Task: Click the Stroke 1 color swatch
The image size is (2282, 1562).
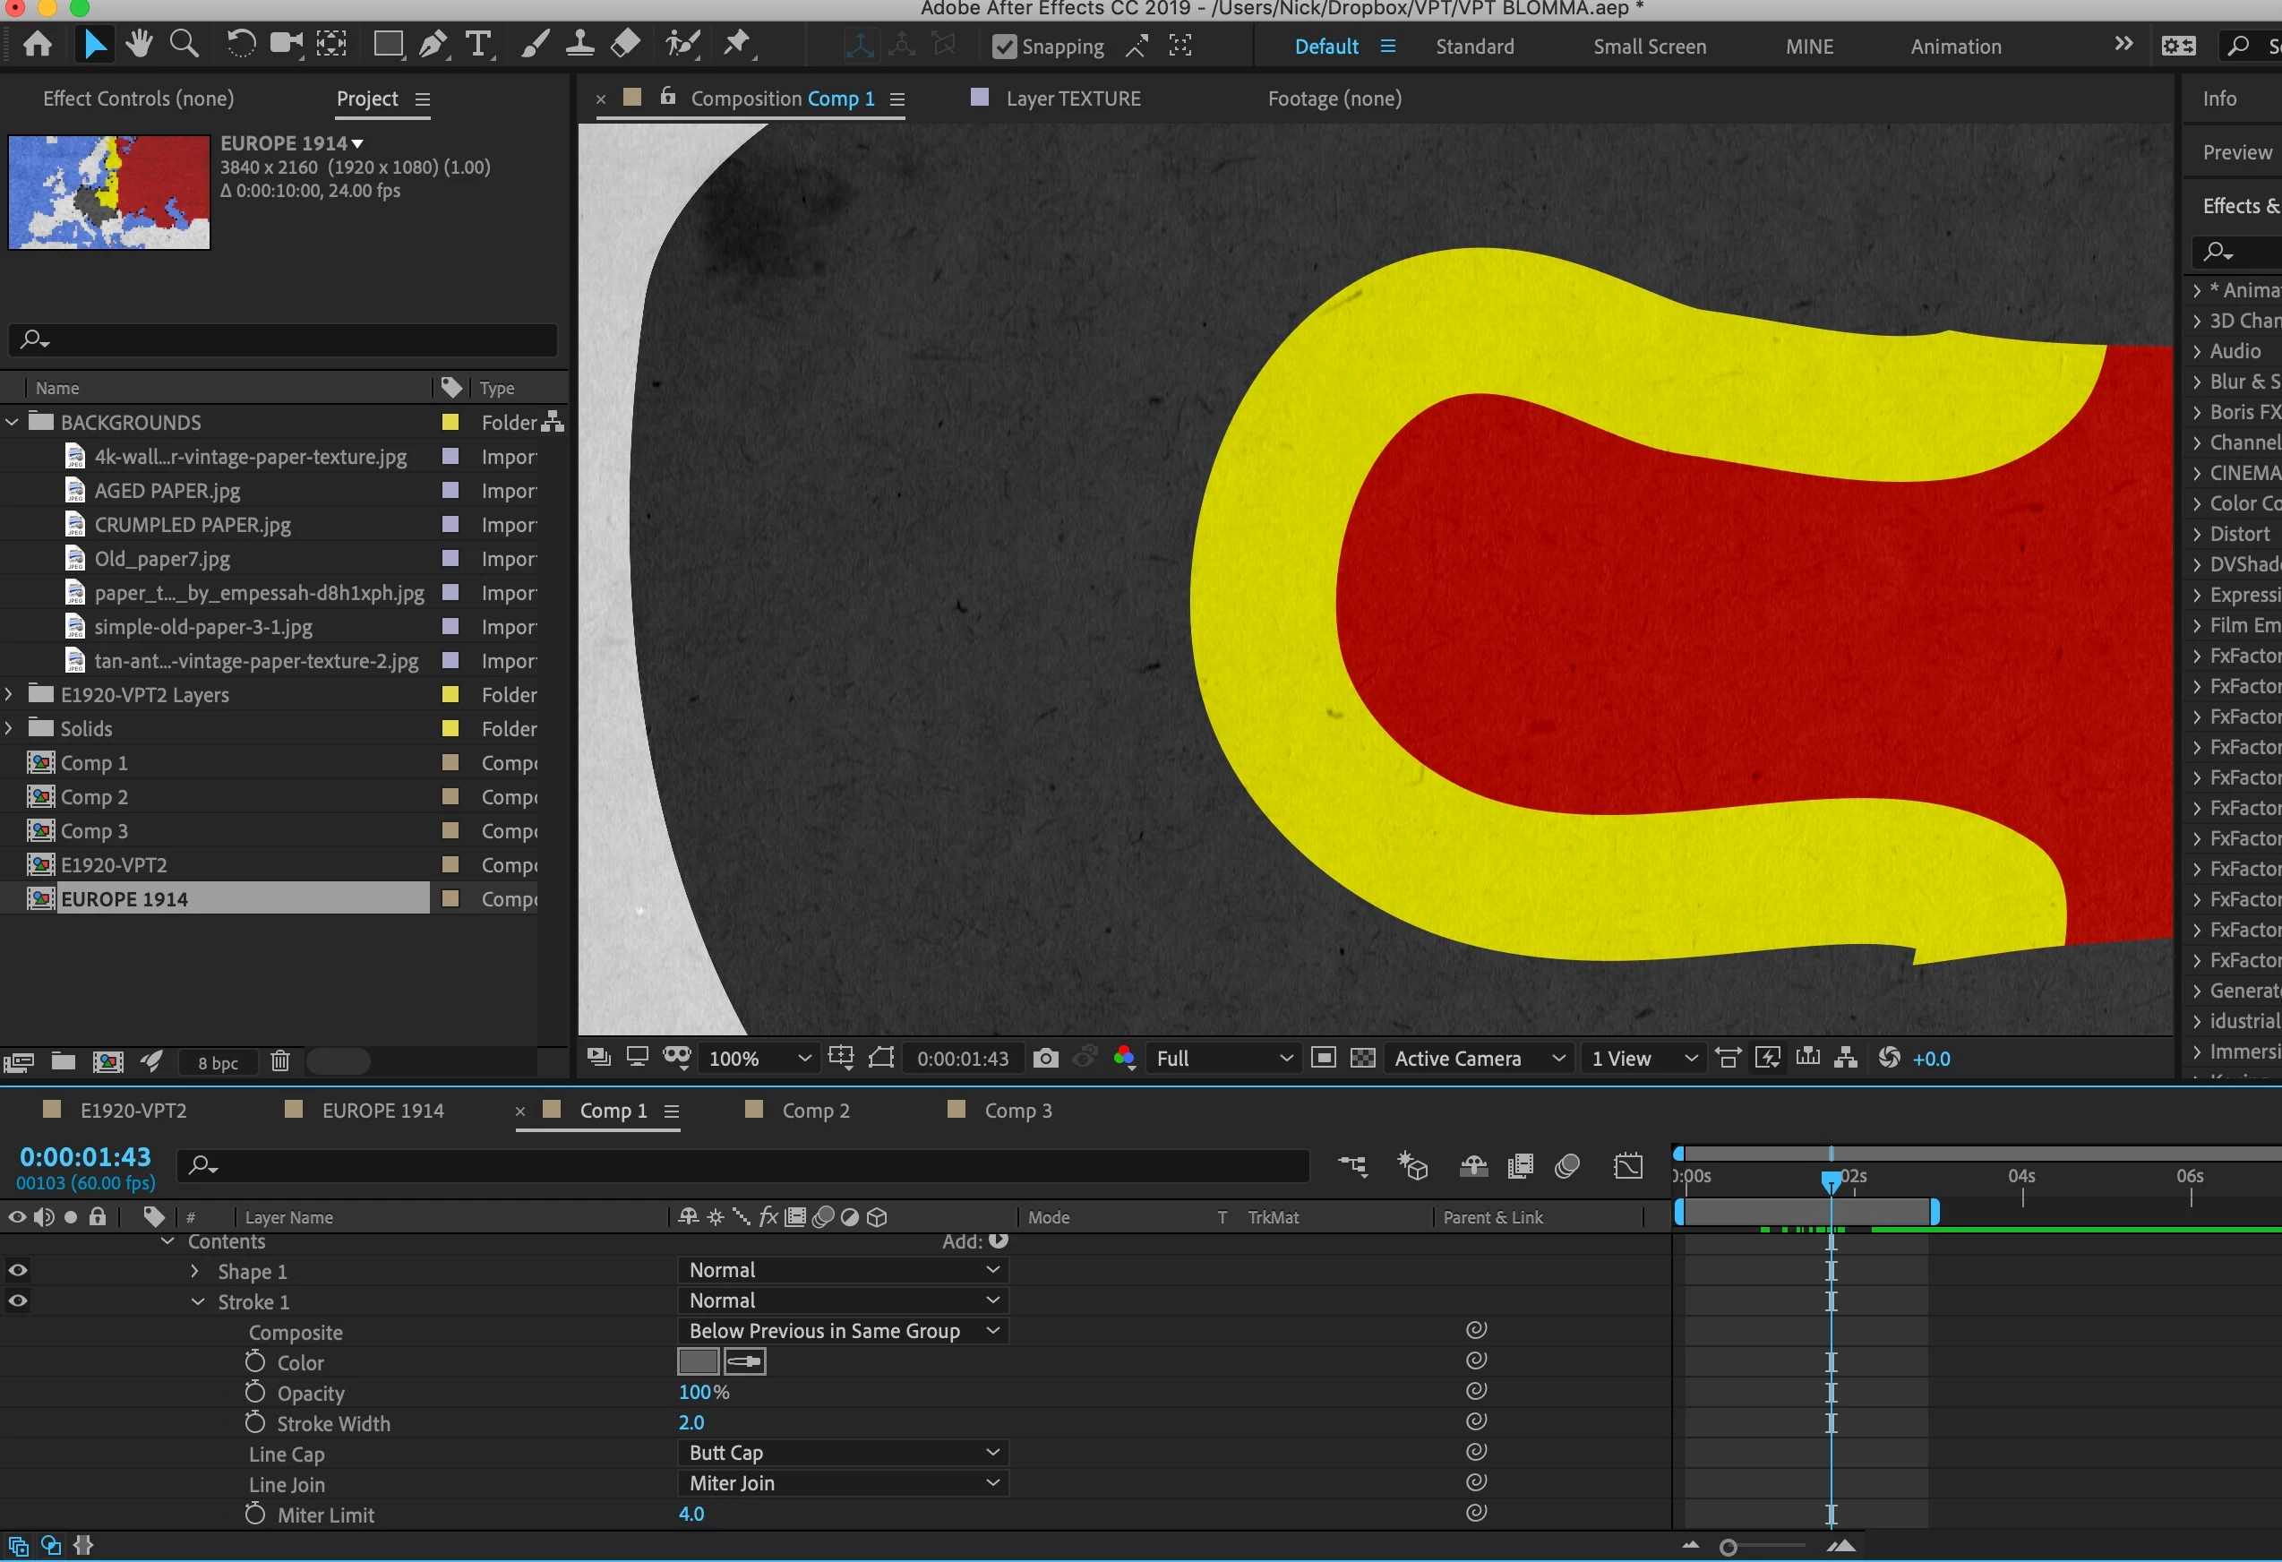Action: tap(699, 1361)
